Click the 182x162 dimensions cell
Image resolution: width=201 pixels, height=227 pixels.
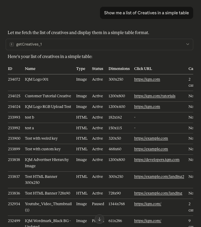point(115,118)
